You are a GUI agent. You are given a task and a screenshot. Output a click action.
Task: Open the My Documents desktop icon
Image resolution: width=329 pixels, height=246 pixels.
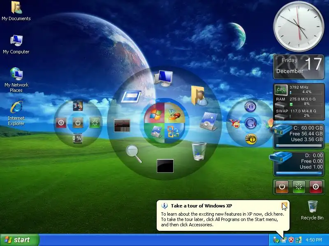(x=16, y=11)
